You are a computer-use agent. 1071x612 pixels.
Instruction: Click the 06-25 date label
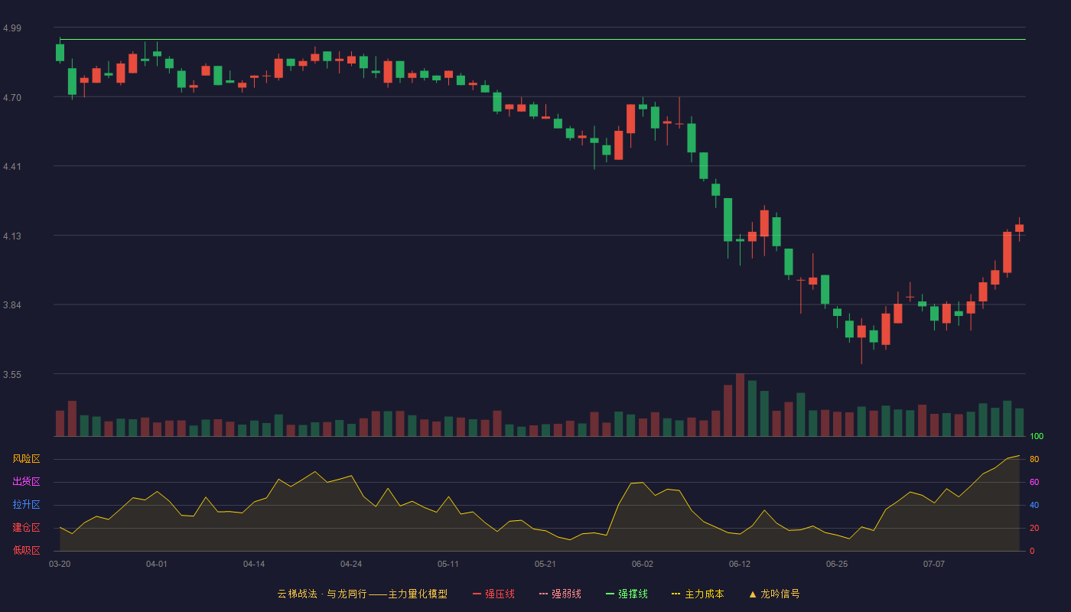coord(837,564)
